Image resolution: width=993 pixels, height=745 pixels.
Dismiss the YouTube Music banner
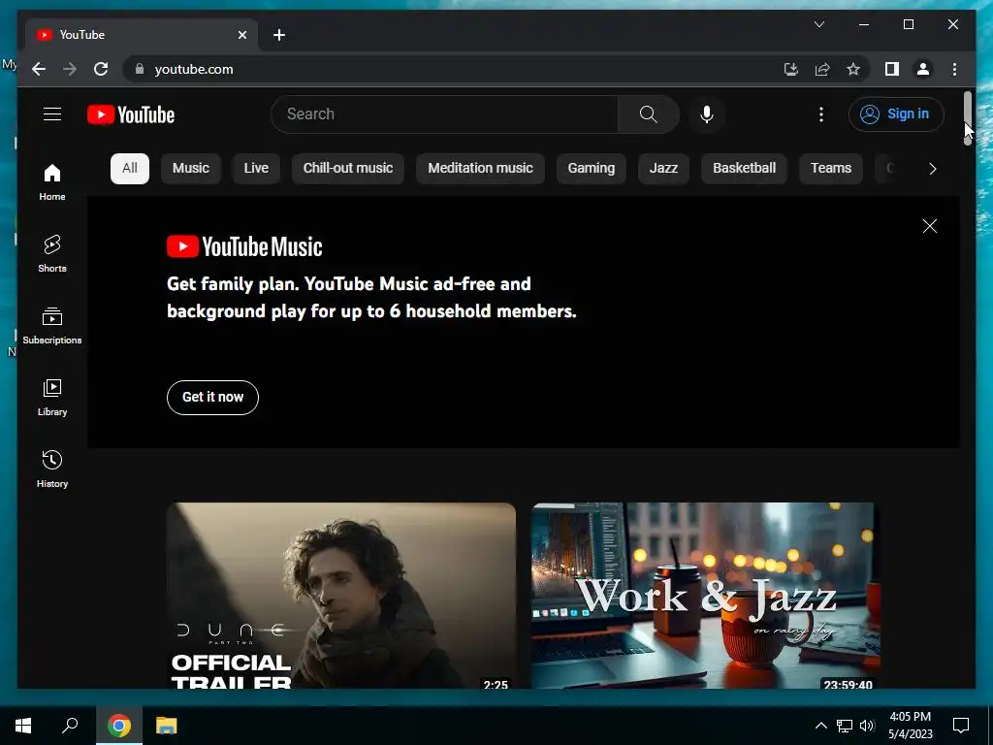pyautogui.click(x=929, y=226)
